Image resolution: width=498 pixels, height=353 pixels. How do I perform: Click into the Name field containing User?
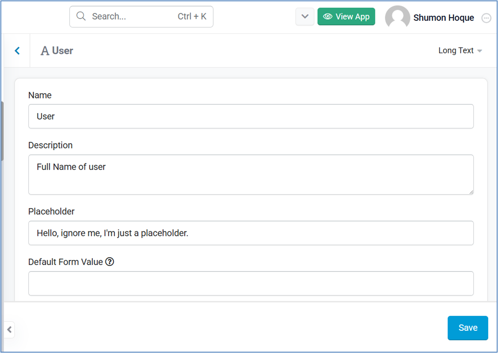251,116
